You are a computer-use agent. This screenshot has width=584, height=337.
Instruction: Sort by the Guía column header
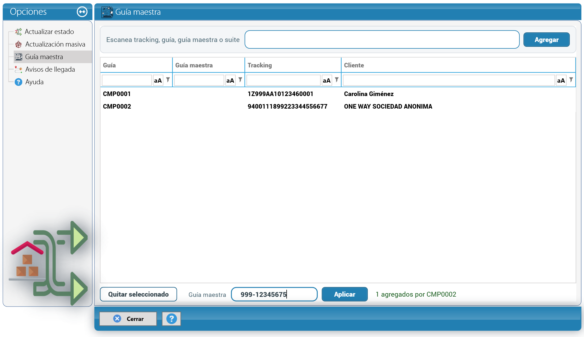[136, 65]
